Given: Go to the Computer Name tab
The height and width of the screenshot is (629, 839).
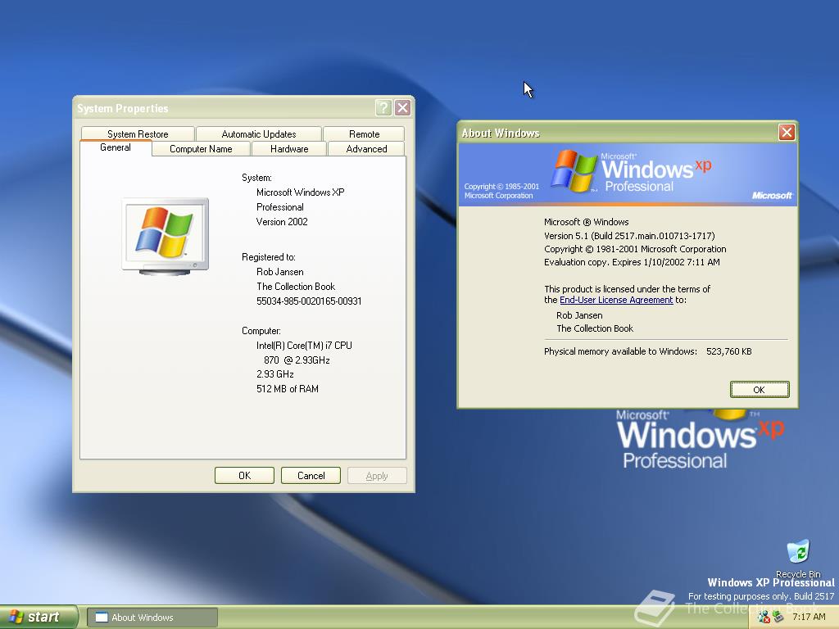Looking at the screenshot, I should click(x=201, y=149).
